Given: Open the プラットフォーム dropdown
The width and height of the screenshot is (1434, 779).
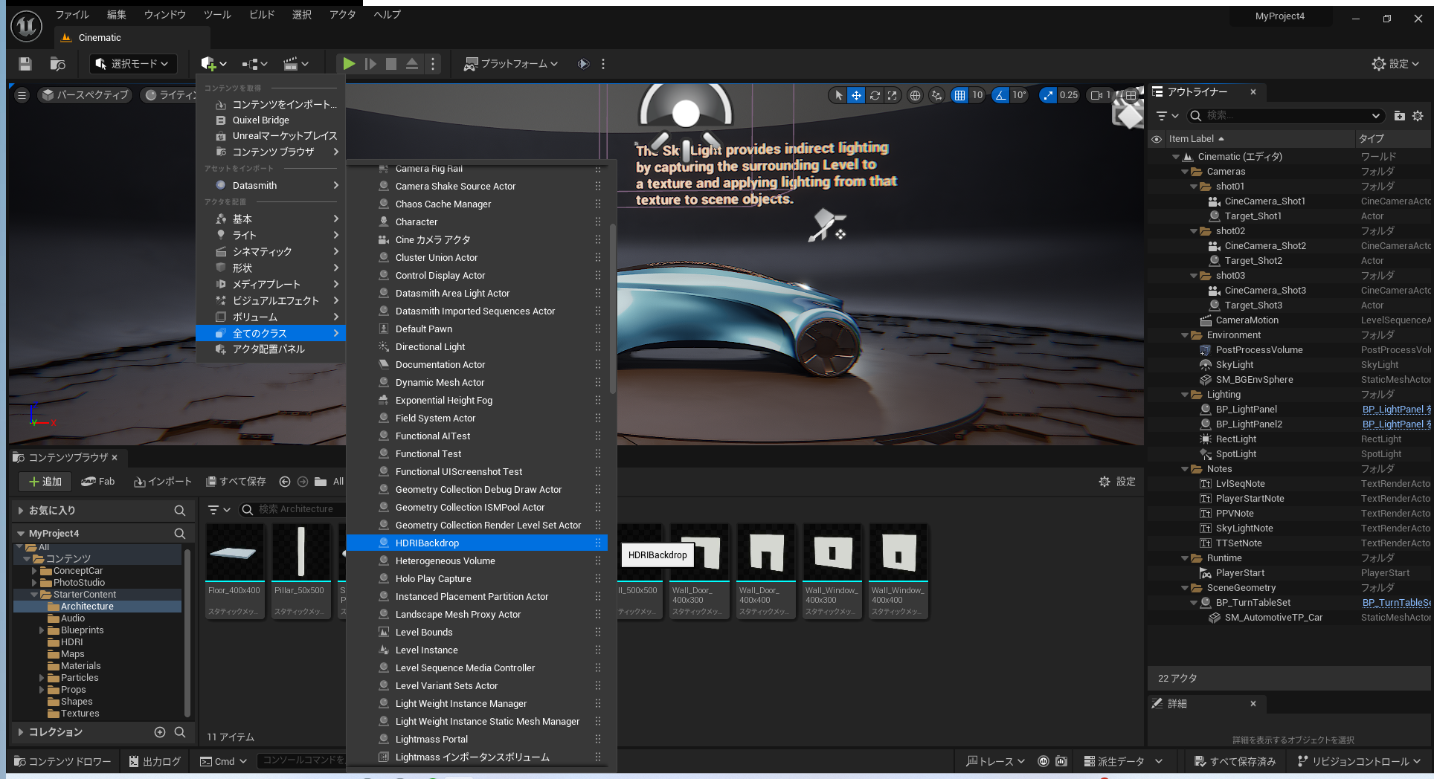Looking at the screenshot, I should tap(510, 64).
